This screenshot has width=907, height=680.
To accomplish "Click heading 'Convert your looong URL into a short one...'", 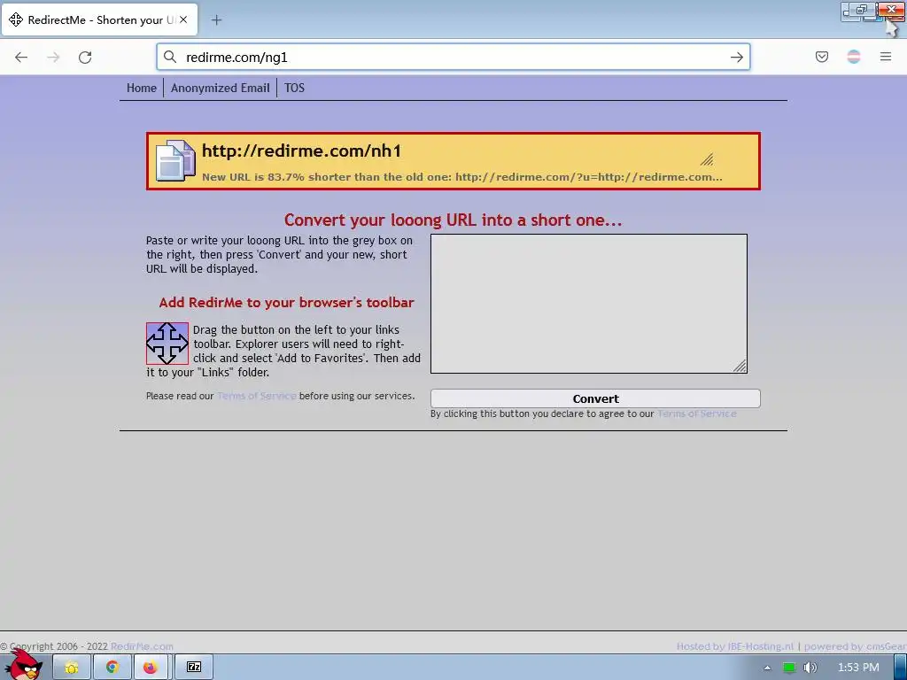I will tap(453, 220).
